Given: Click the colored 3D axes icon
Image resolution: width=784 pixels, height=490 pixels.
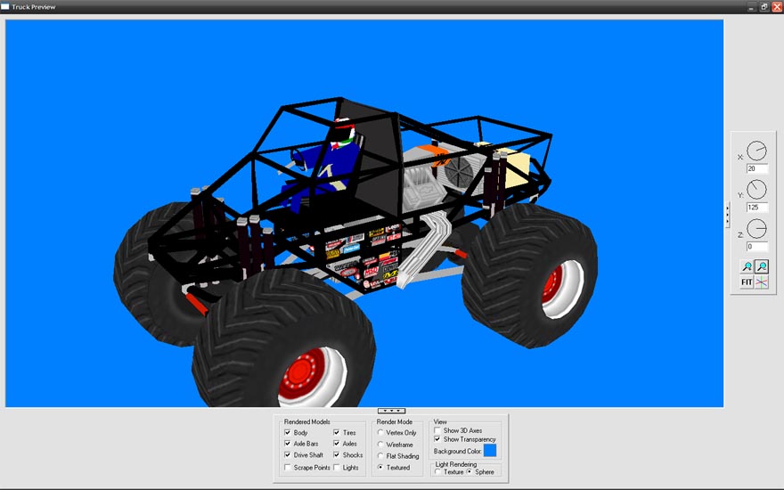Looking at the screenshot, I should (762, 282).
